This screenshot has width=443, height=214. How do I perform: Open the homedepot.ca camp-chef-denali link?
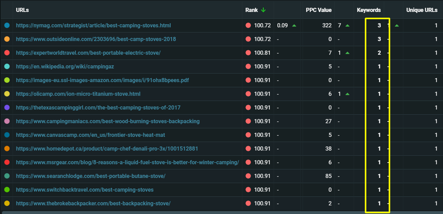pos(107,149)
